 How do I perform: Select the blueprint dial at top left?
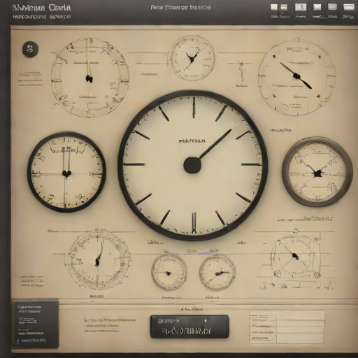[90, 78]
